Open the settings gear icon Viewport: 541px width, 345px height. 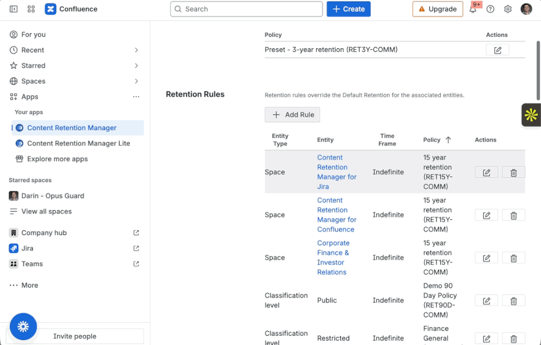pyautogui.click(x=507, y=9)
